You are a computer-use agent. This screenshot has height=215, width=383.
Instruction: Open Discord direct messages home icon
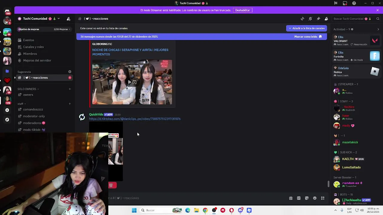7,11
